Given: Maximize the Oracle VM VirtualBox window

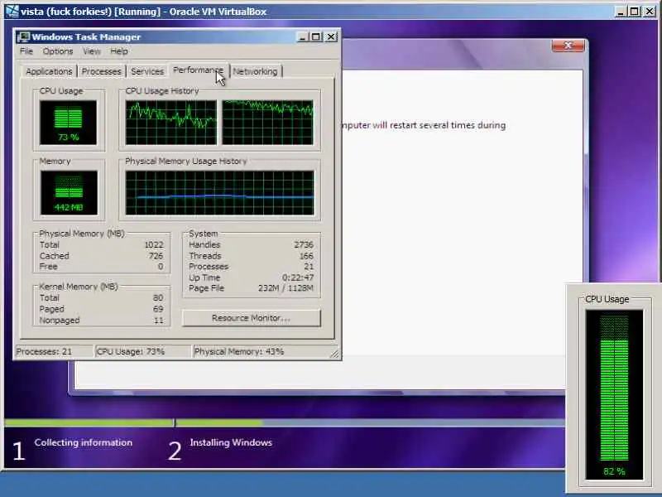Looking at the screenshot, I should click(x=635, y=12).
